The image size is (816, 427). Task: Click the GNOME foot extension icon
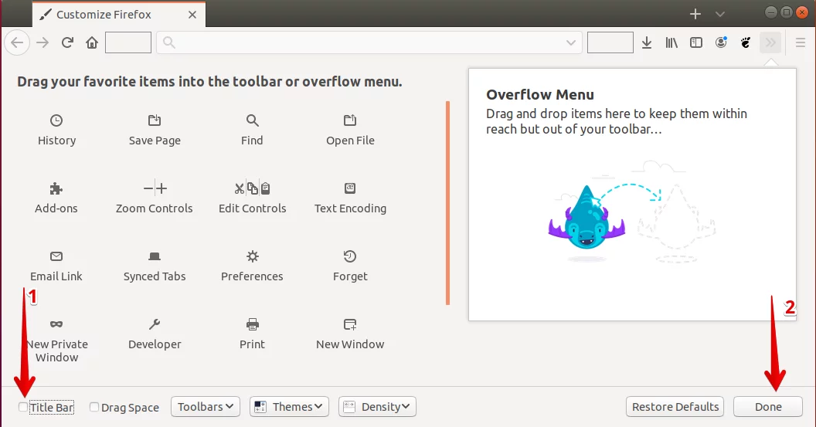[x=746, y=42]
